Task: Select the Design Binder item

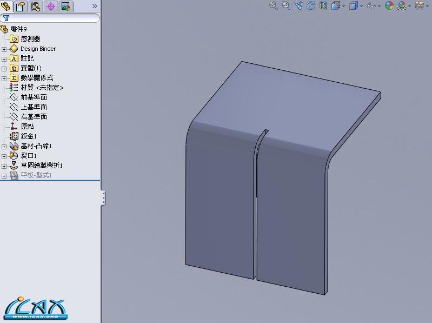Action: click(x=38, y=49)
